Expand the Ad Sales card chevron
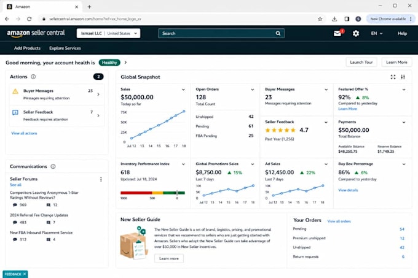Image resolution: width=418 pixels, height=278 pixels. (326, 164)
